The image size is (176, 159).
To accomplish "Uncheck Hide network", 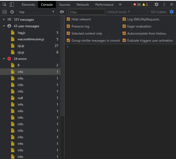I will (68, 19).
